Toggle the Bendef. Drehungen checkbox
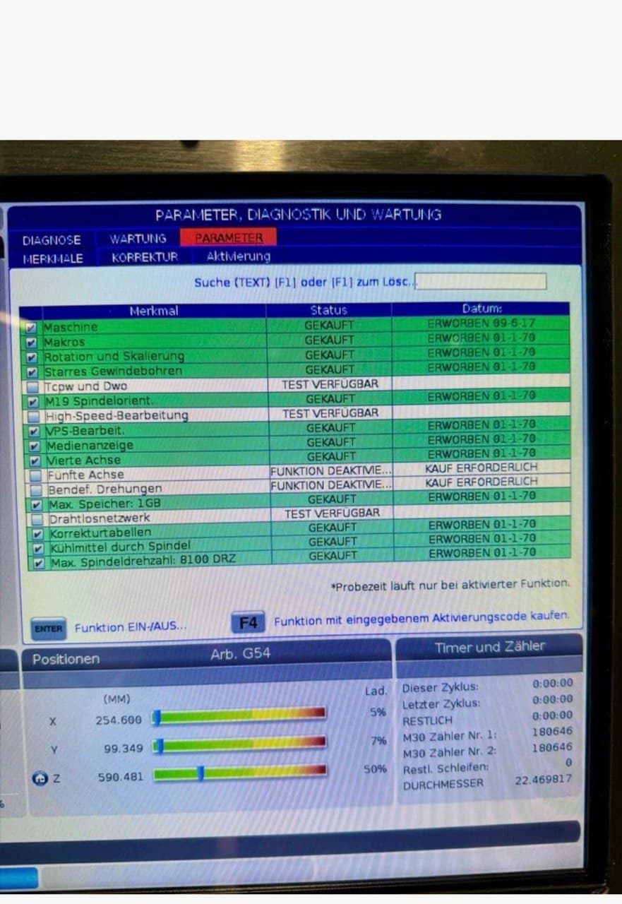This screenshot has height=904, width=622. 36,489
